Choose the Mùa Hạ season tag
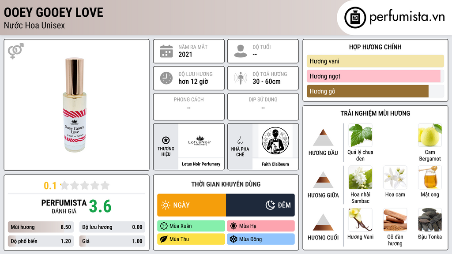Viewport: 452px width, 254px height. [261, 226]
